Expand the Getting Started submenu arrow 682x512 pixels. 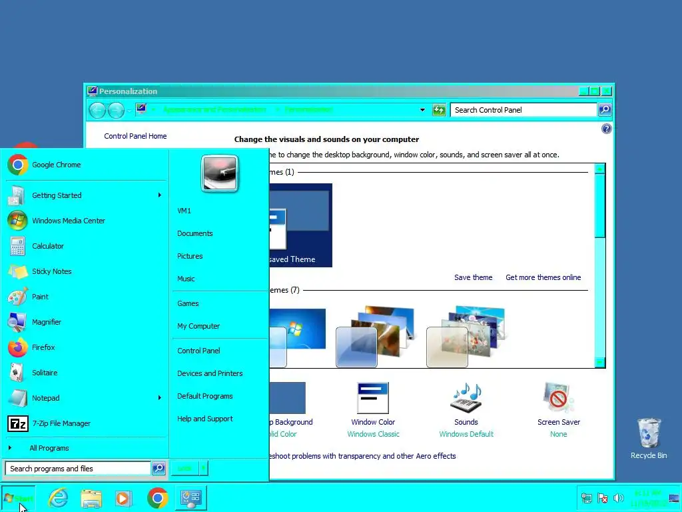[160, 195]
